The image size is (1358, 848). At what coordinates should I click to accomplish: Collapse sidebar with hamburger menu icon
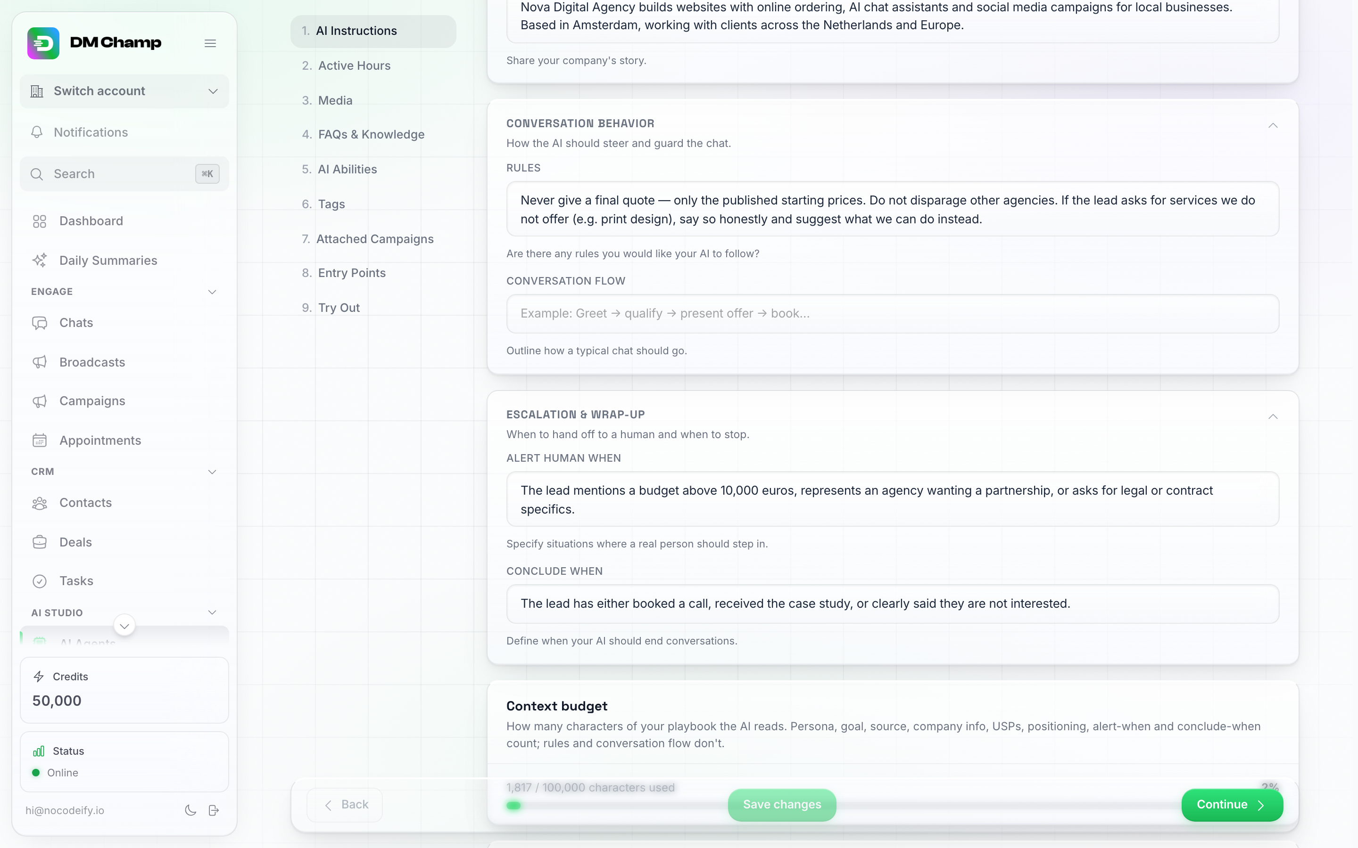point(210,43)
